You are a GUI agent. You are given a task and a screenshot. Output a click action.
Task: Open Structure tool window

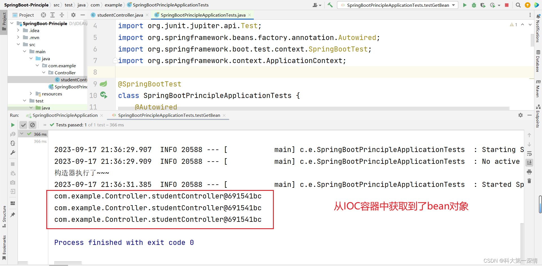point(4,216)
